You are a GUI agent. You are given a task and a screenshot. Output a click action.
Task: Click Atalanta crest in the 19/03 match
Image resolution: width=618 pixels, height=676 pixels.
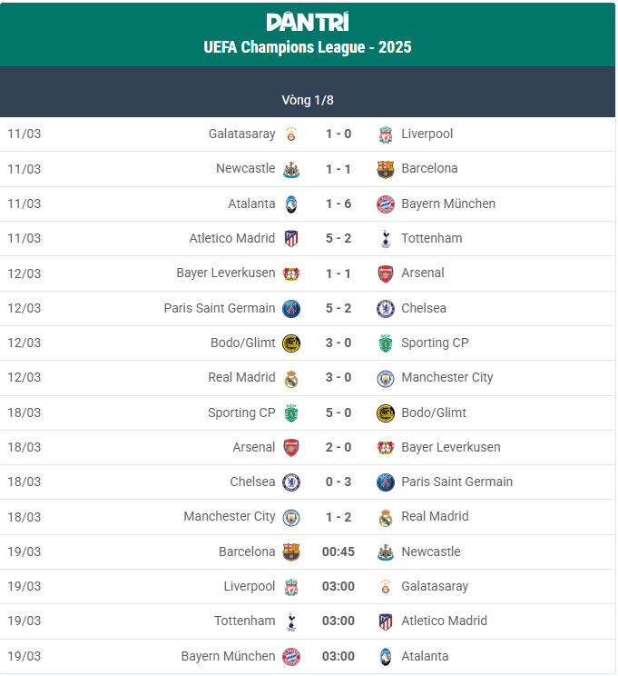[386, 656]
